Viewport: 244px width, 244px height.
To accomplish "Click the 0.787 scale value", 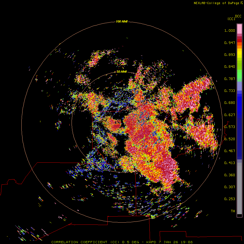I will (x=230, y=79).
